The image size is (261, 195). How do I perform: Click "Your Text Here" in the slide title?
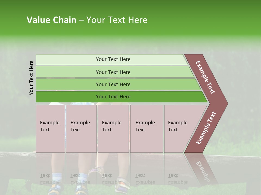pos(117,20)
